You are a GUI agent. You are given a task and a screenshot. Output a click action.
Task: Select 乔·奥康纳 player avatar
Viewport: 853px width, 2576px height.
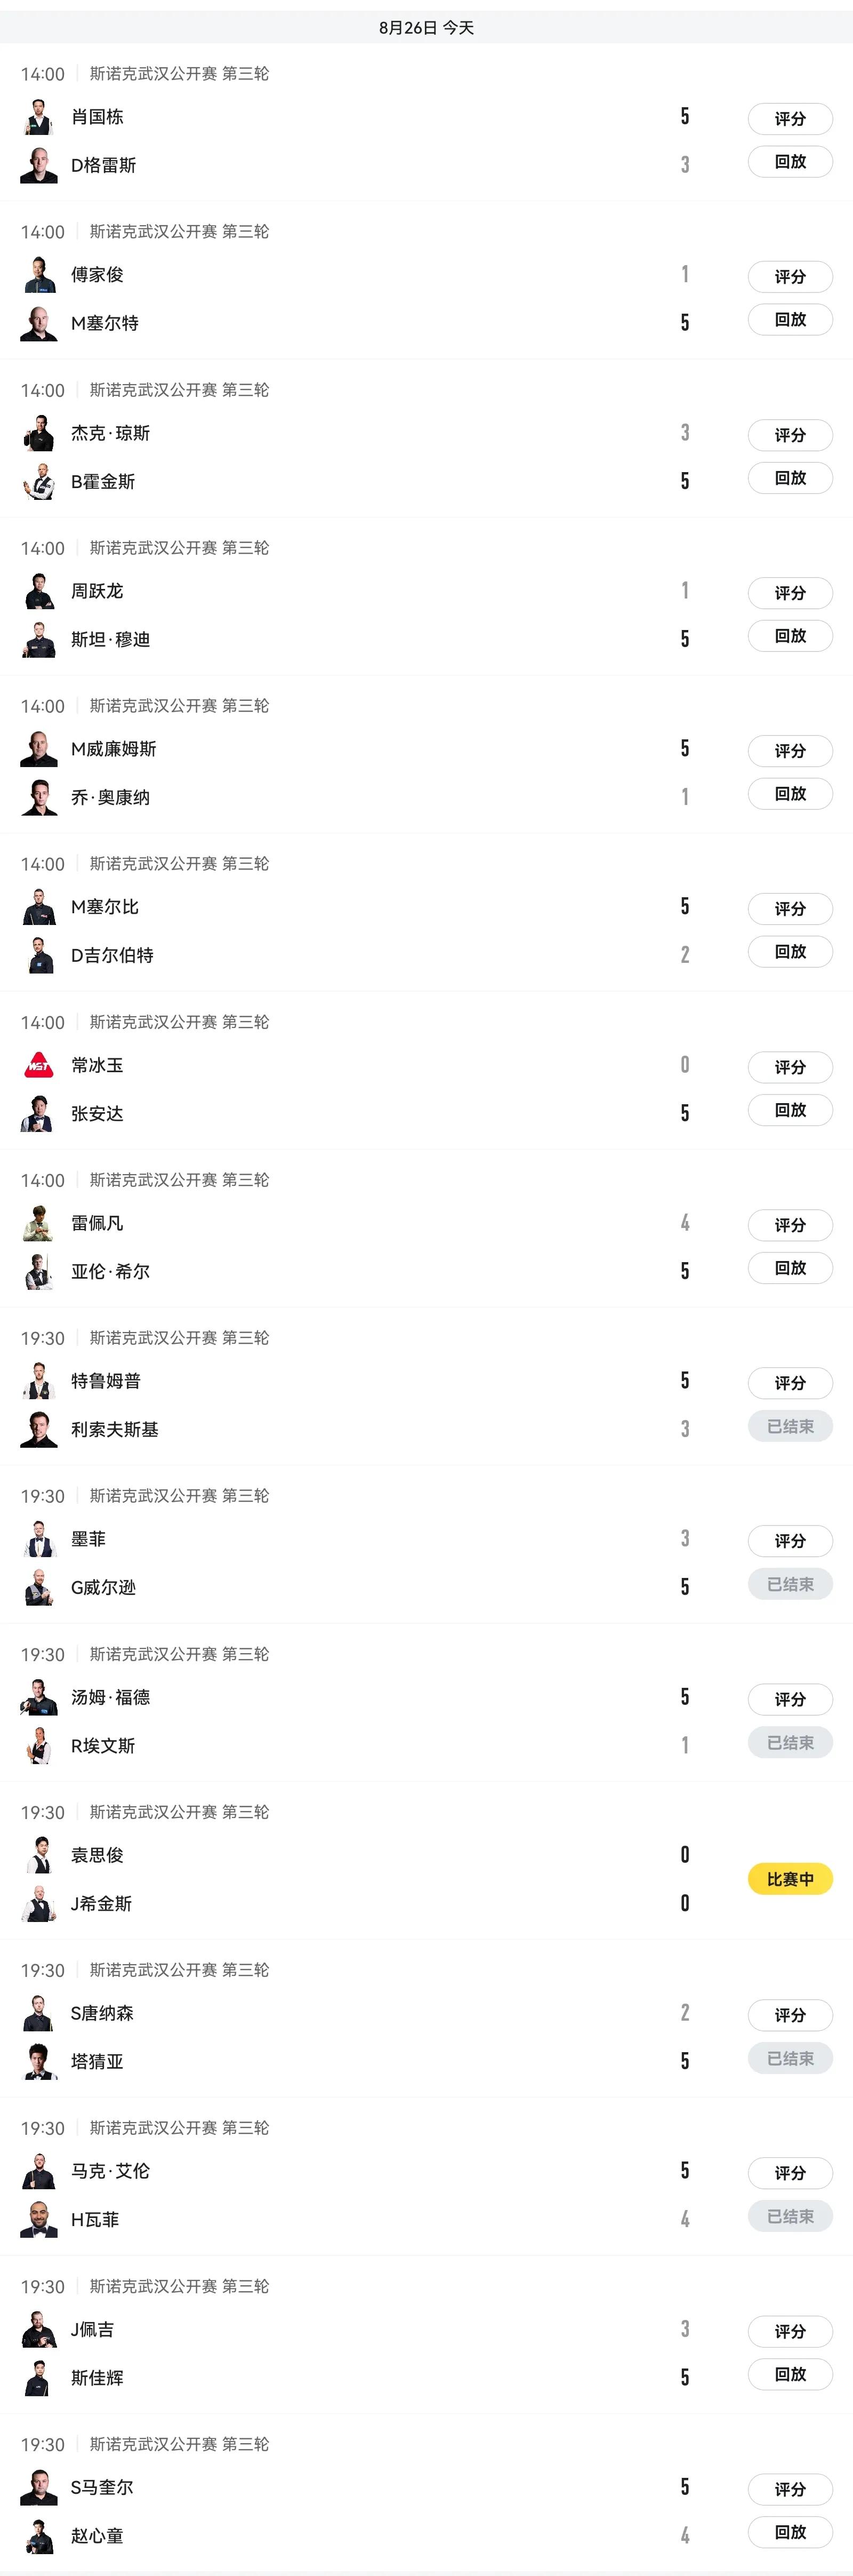click(39, 797)
